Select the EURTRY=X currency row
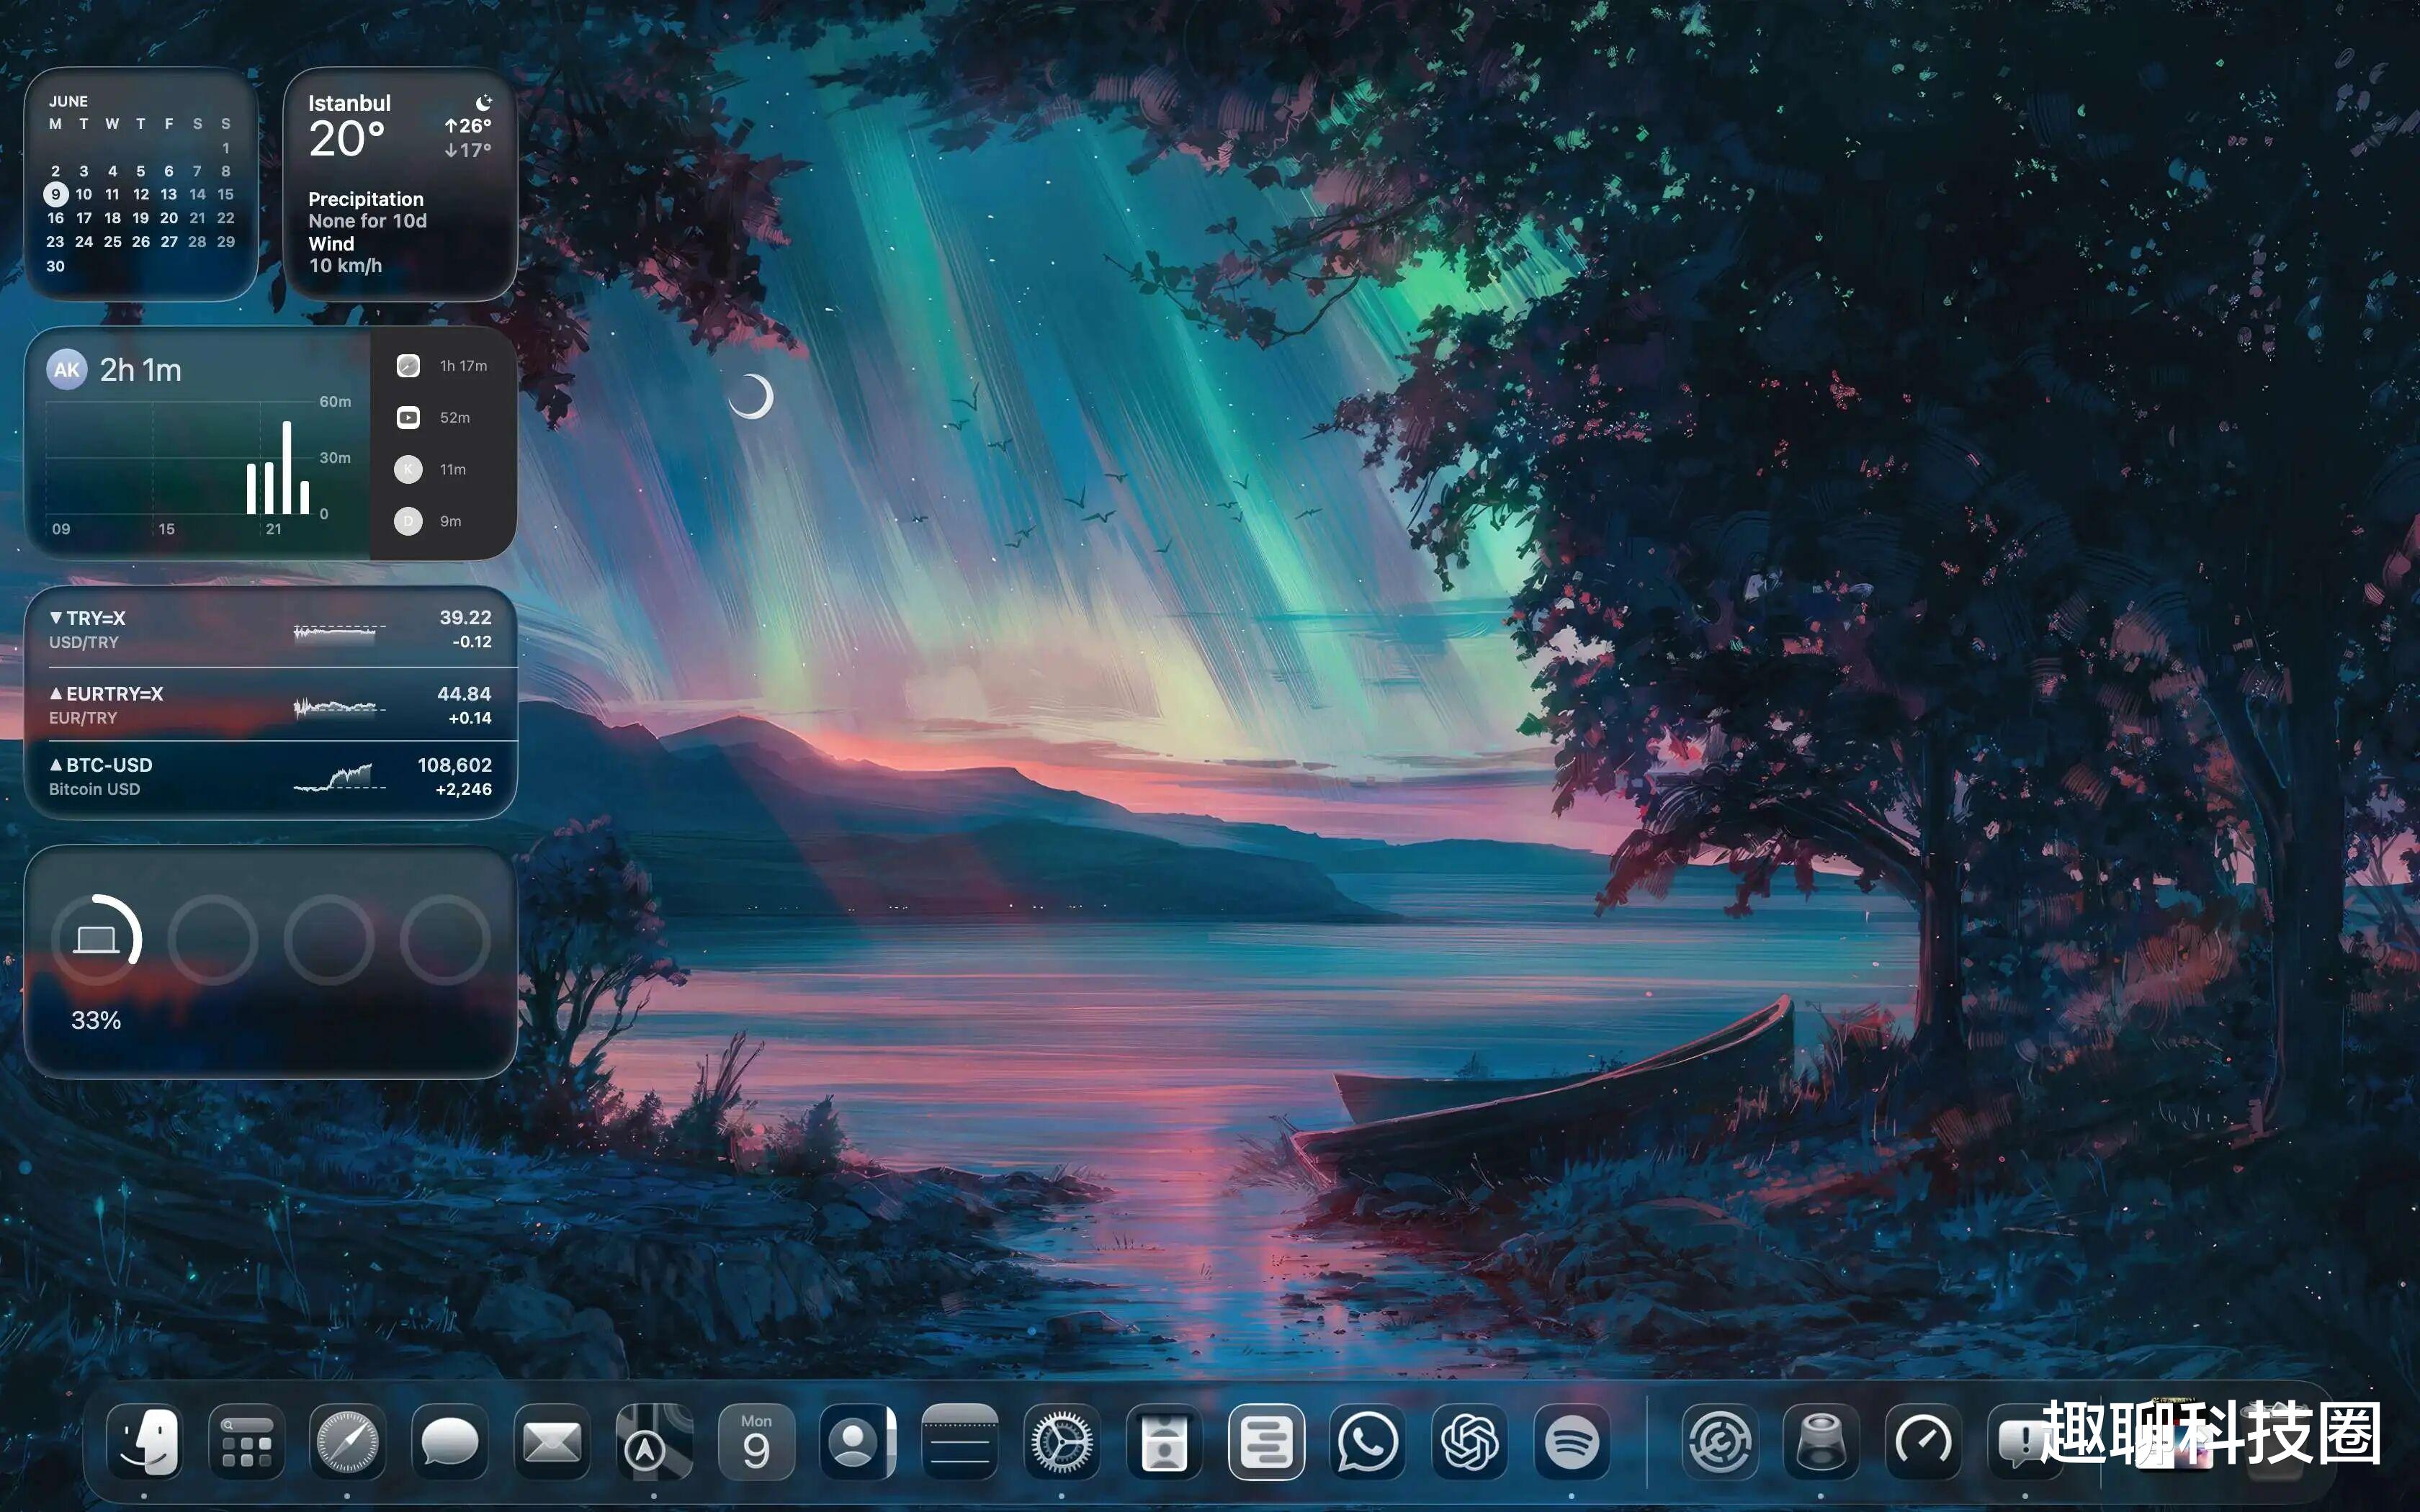The width and height of the screenshot is (2420, 1512). tap(270, 705)
